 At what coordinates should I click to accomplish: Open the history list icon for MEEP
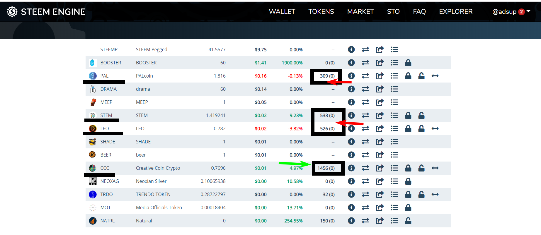tap(394, 102)
